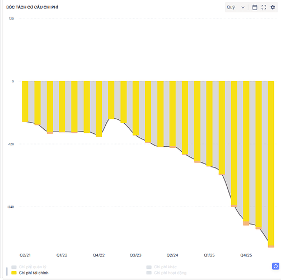Click the BÓC TÁCH CƠ CẤU CHI PHÍ title
This screenshot has width=281, height=280.
32,7
